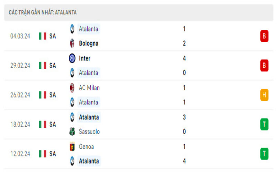Image resolution: width=277 pixels, height=173 pixels.
Task: Open the Inter team link
Action: [x=84, y=58]
